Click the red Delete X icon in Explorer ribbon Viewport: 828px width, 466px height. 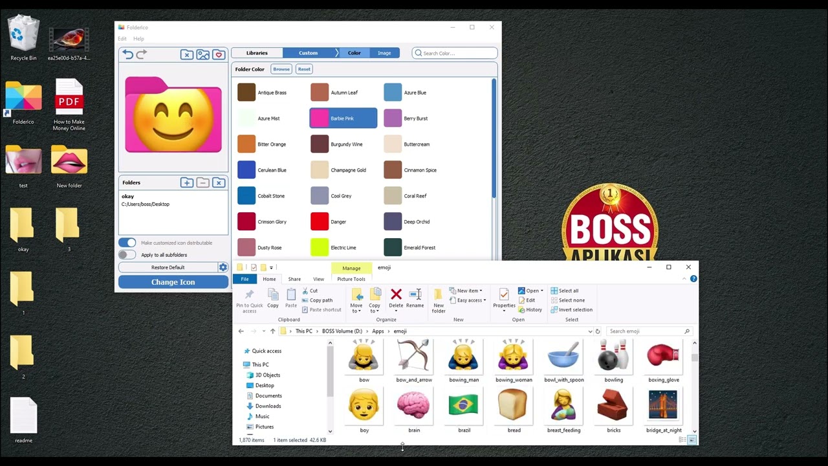[x=396, y=295]
